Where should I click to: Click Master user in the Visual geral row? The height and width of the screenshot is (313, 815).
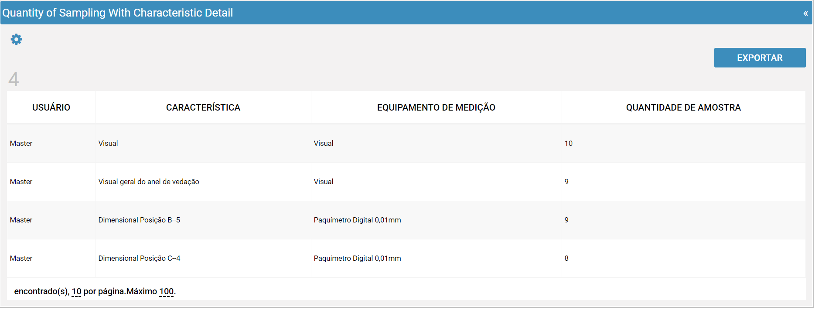[21, 182]
